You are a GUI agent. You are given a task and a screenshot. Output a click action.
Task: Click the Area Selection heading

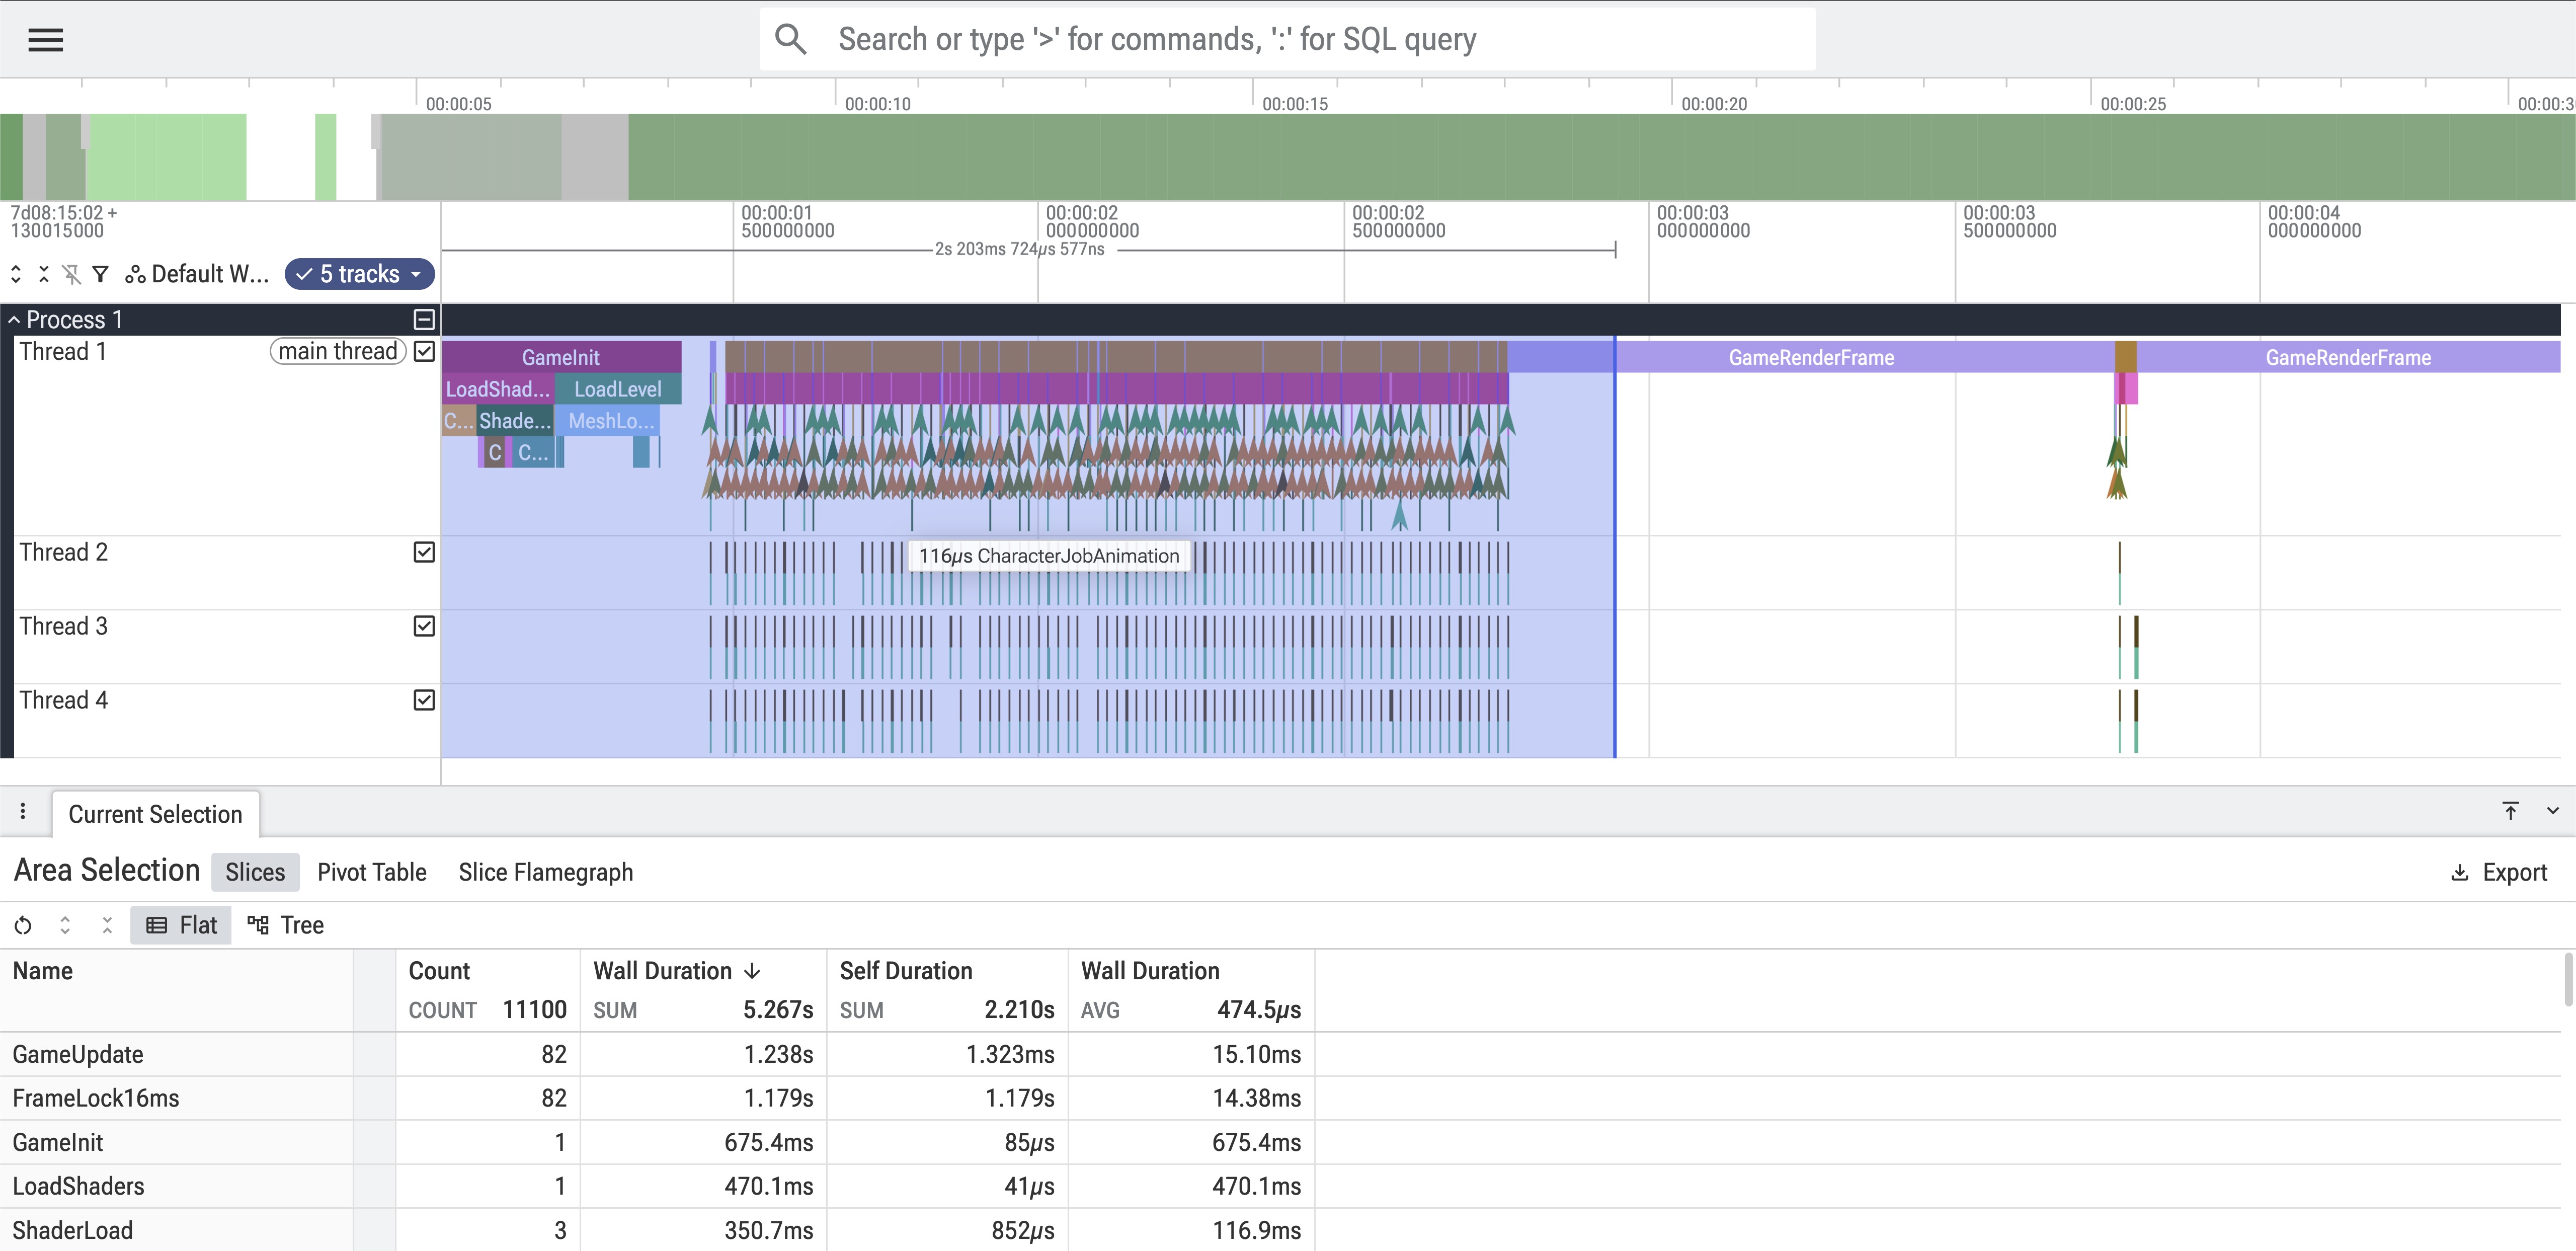(107, 870)
